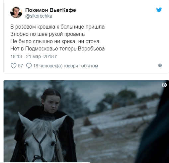Click the line "Нет в Подмосковье теперь Воробьева"

coord(57,49)
